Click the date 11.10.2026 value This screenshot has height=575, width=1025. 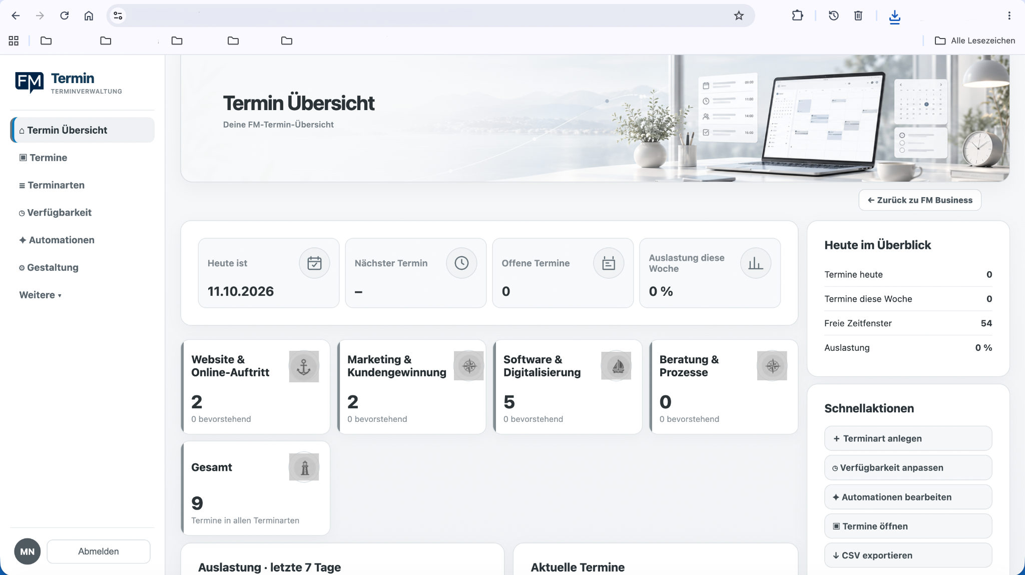[241, 291]
